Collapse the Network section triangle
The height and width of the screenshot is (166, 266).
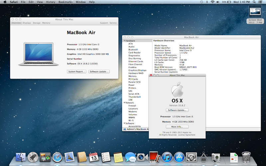124,103
